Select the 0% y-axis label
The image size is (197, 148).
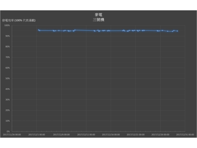8,131
